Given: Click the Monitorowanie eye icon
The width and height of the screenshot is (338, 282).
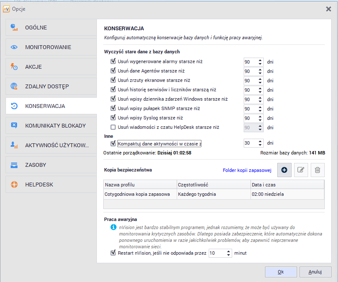Looking at the screenshot, I should pyautogui.click(x=14, y=47).
